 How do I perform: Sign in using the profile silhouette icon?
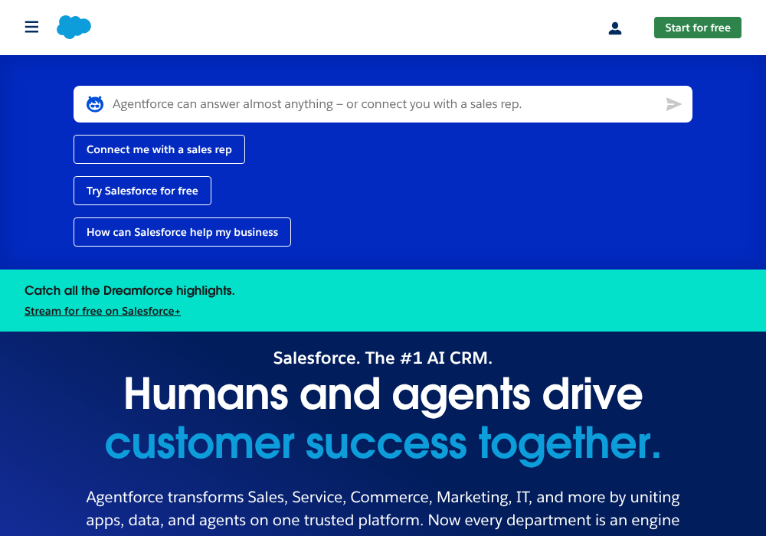(614, 28)
